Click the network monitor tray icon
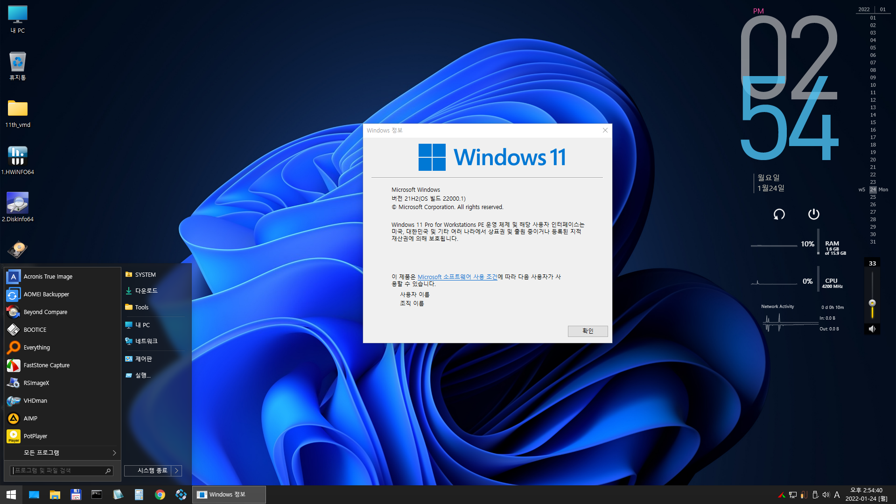Viewport: 896px width, 504px height. (793, 495)
